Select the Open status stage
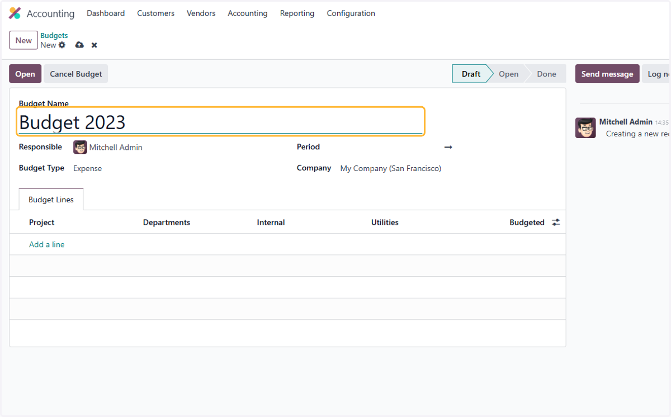Image resolution: width=671 pixels, height=417 pixels. [508, 74]
